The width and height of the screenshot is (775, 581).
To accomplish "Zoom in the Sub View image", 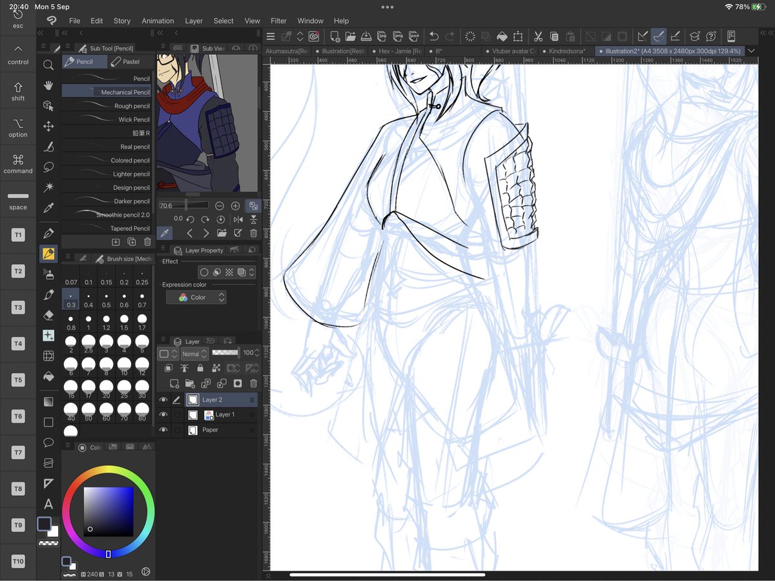I will coord(236,206).
